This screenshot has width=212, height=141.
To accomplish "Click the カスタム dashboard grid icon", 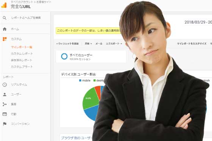I will click(x=5, y=39).
